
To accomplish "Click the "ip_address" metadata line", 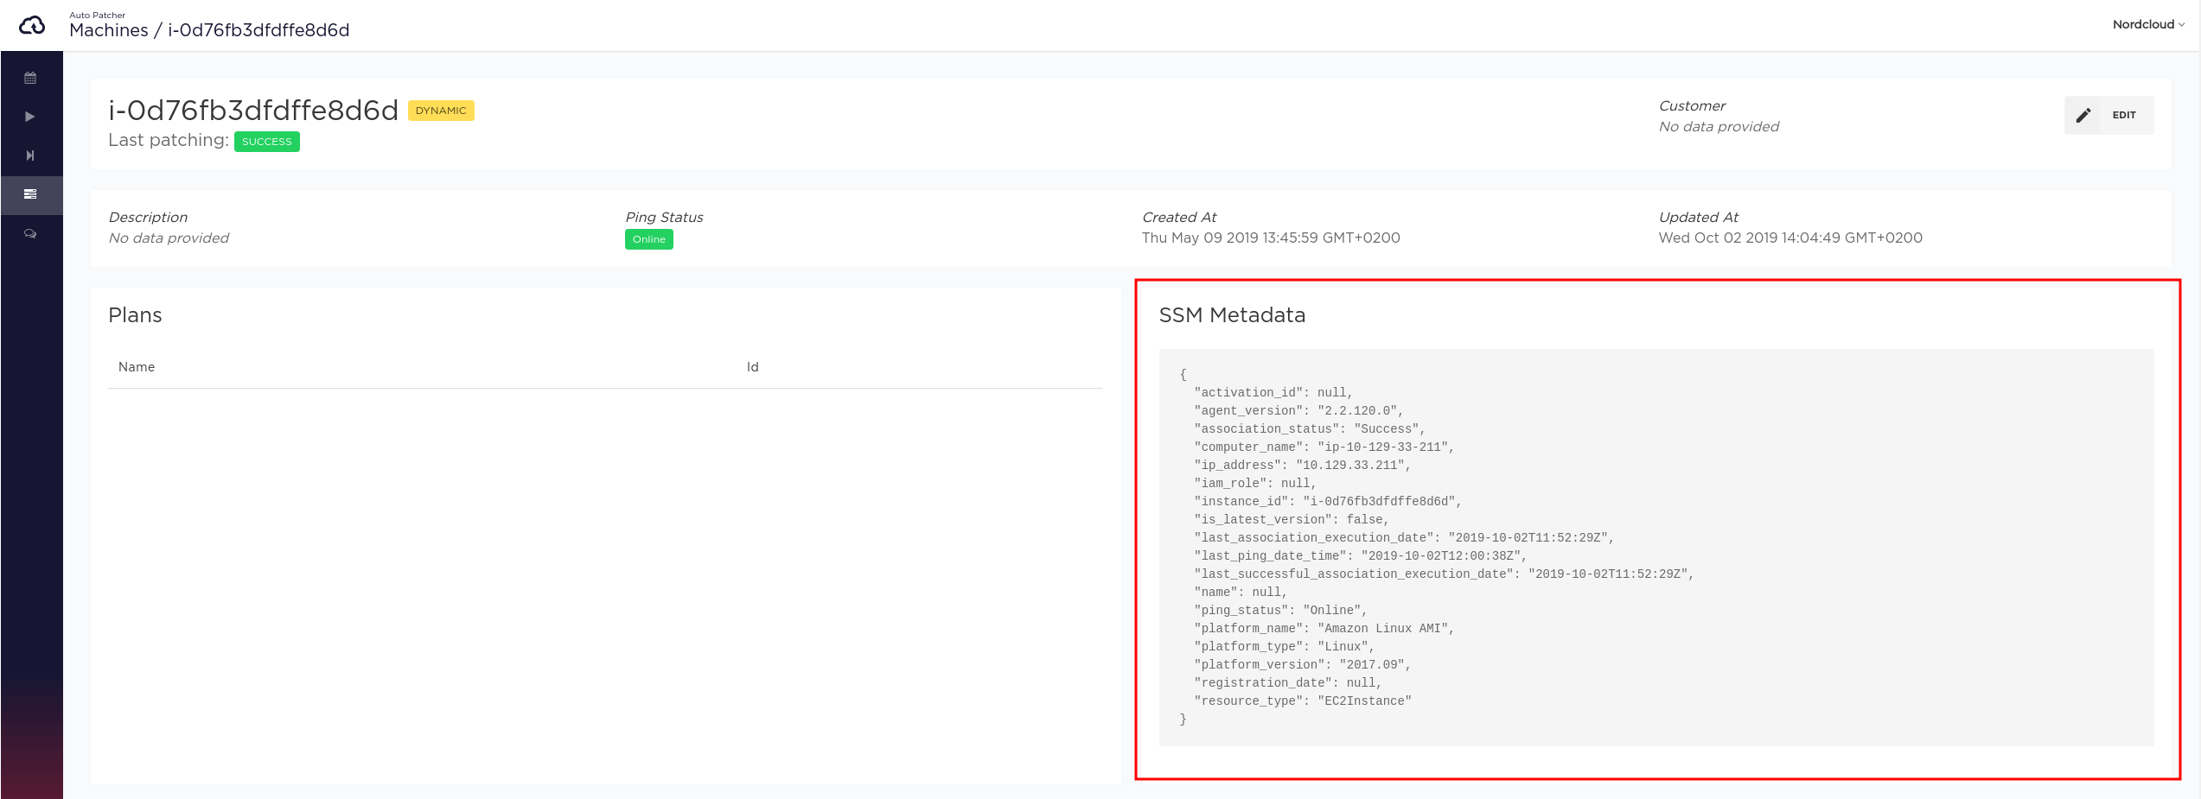I will 1303,466.
